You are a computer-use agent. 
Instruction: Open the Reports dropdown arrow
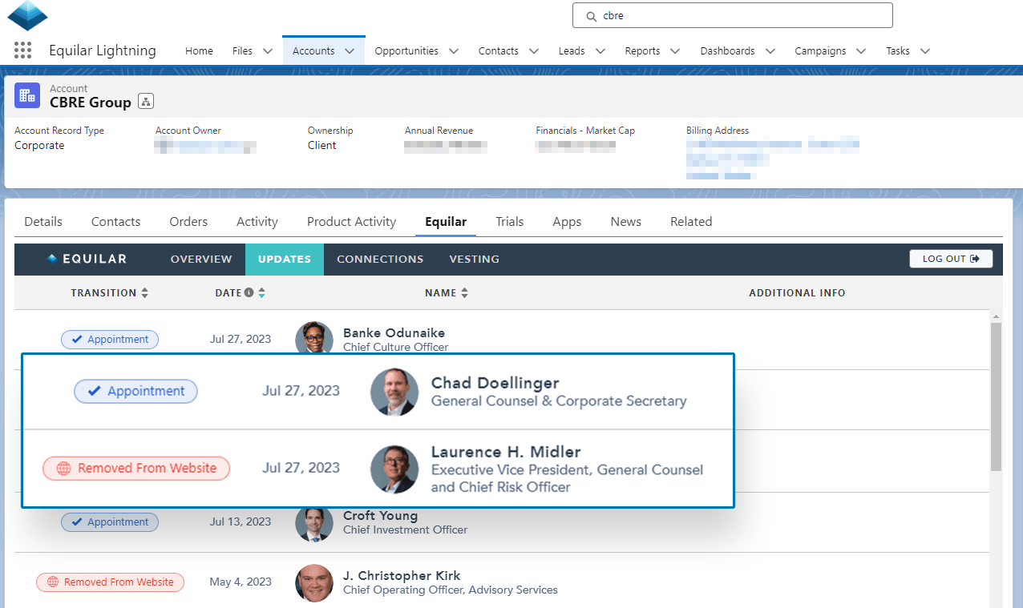click(675, 50)
